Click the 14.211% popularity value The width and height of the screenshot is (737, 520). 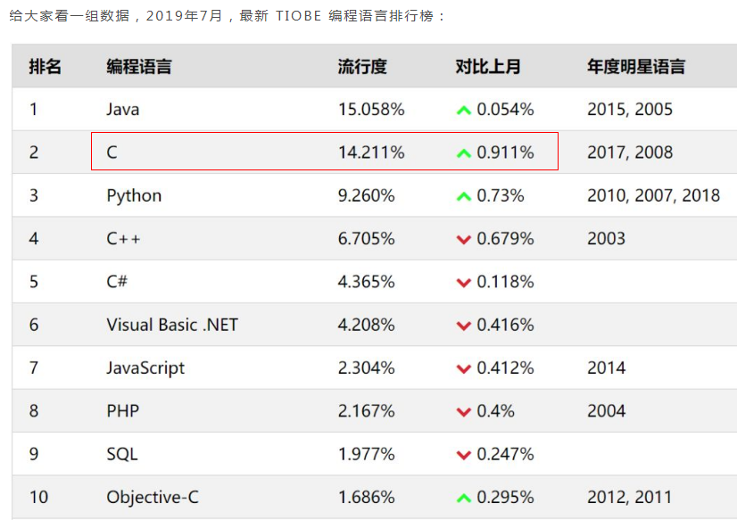pos(371,153)
